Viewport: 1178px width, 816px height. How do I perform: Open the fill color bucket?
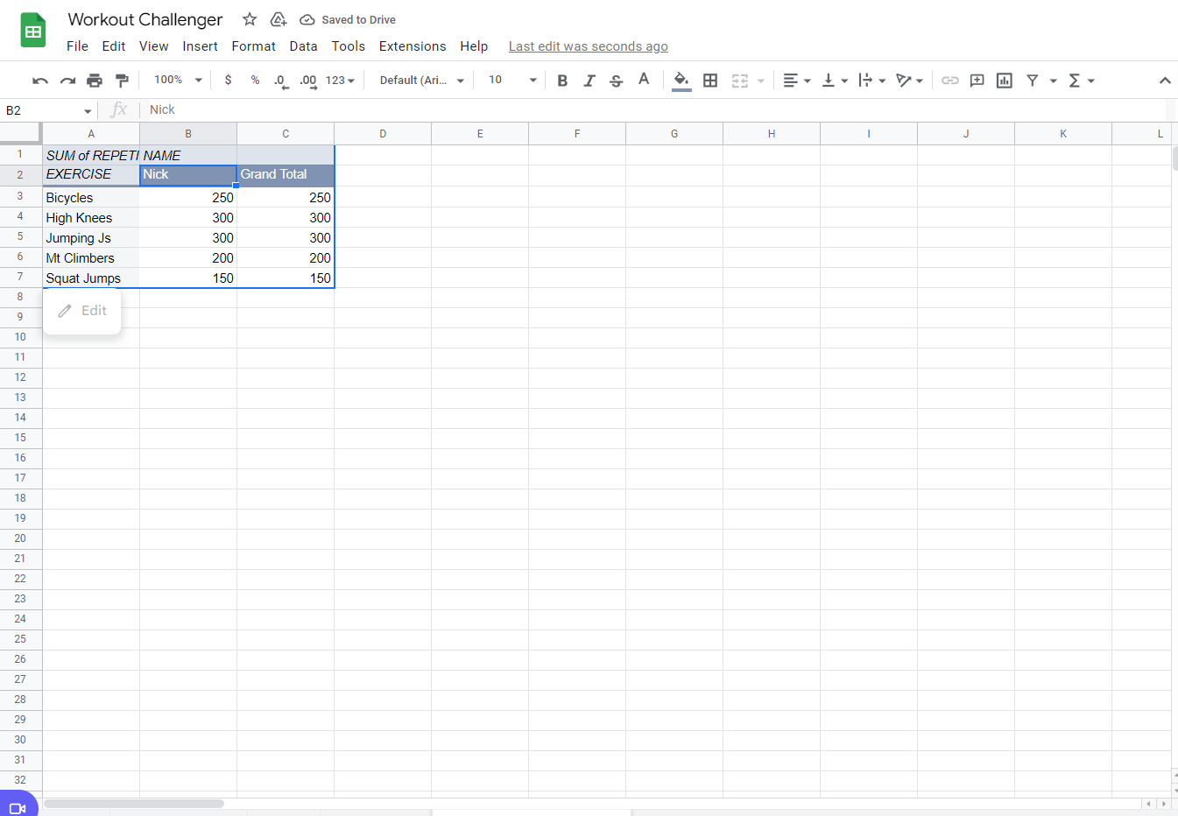pyautogui.click(x=681, y=81)
